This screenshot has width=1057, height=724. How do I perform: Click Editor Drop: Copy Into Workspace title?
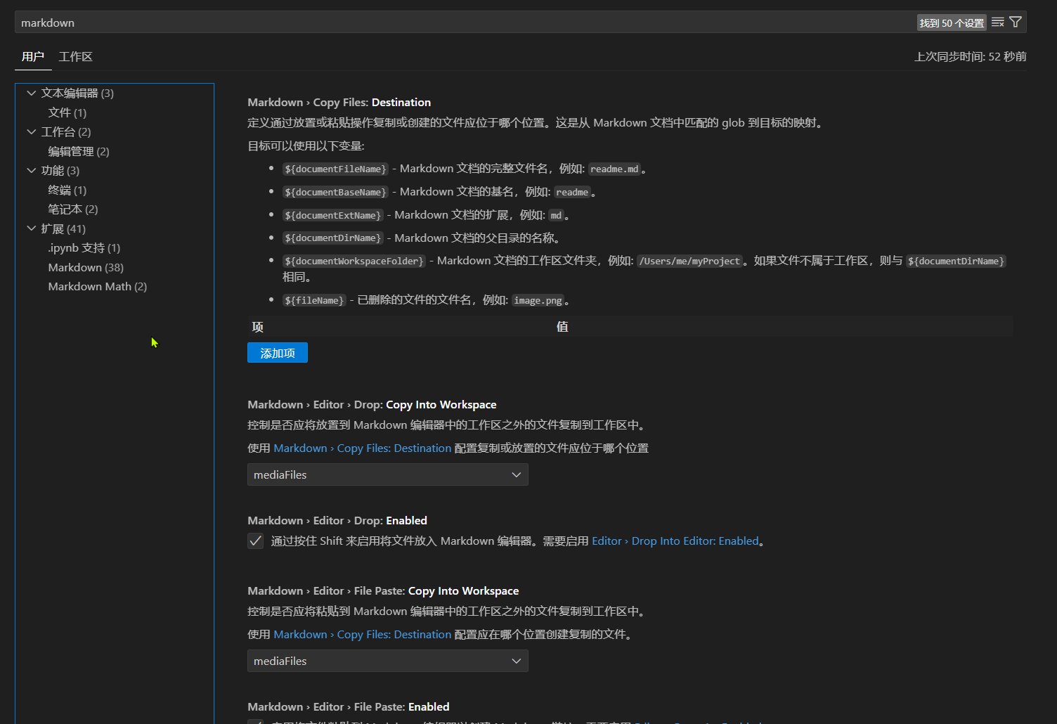[372, 404]
